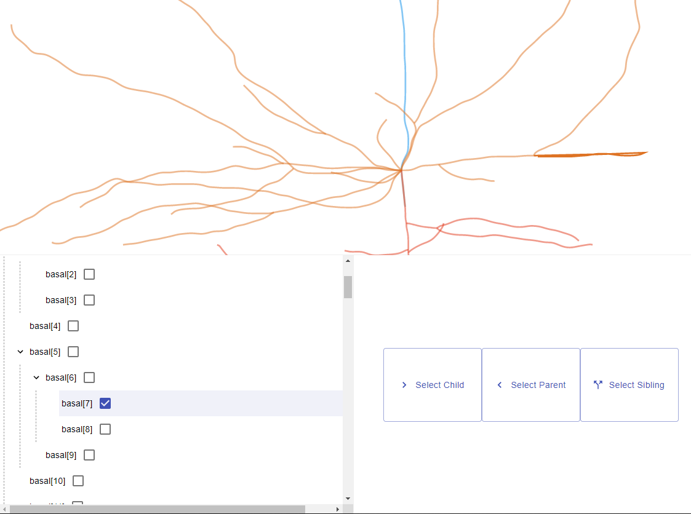Image resolution: width=691 pixels, height=514 pixels.
Task: Select the basal[5] tree label
Action: point(45,352)
